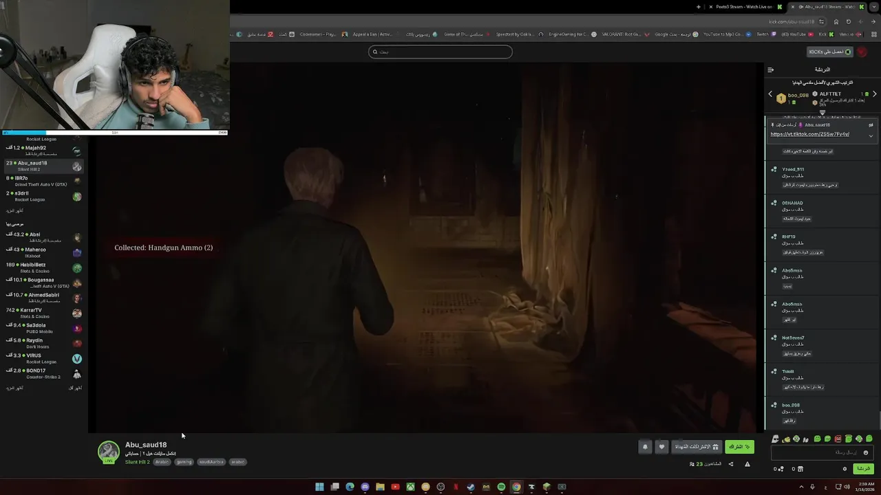Show more recommended channels at list bottom

[14, 388]
